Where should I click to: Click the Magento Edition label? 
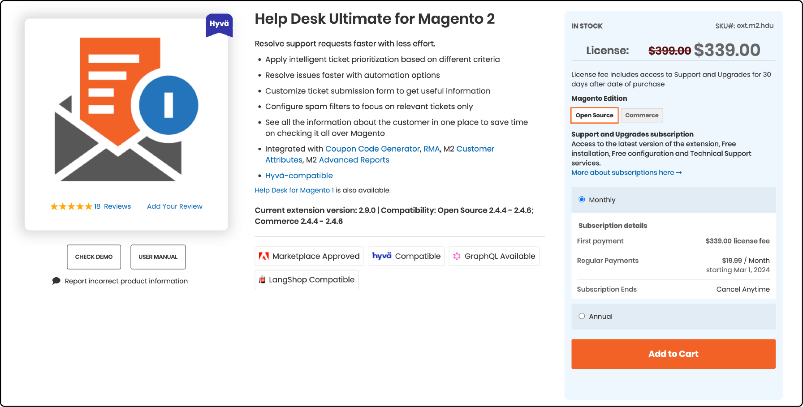[x=599, y=99]
